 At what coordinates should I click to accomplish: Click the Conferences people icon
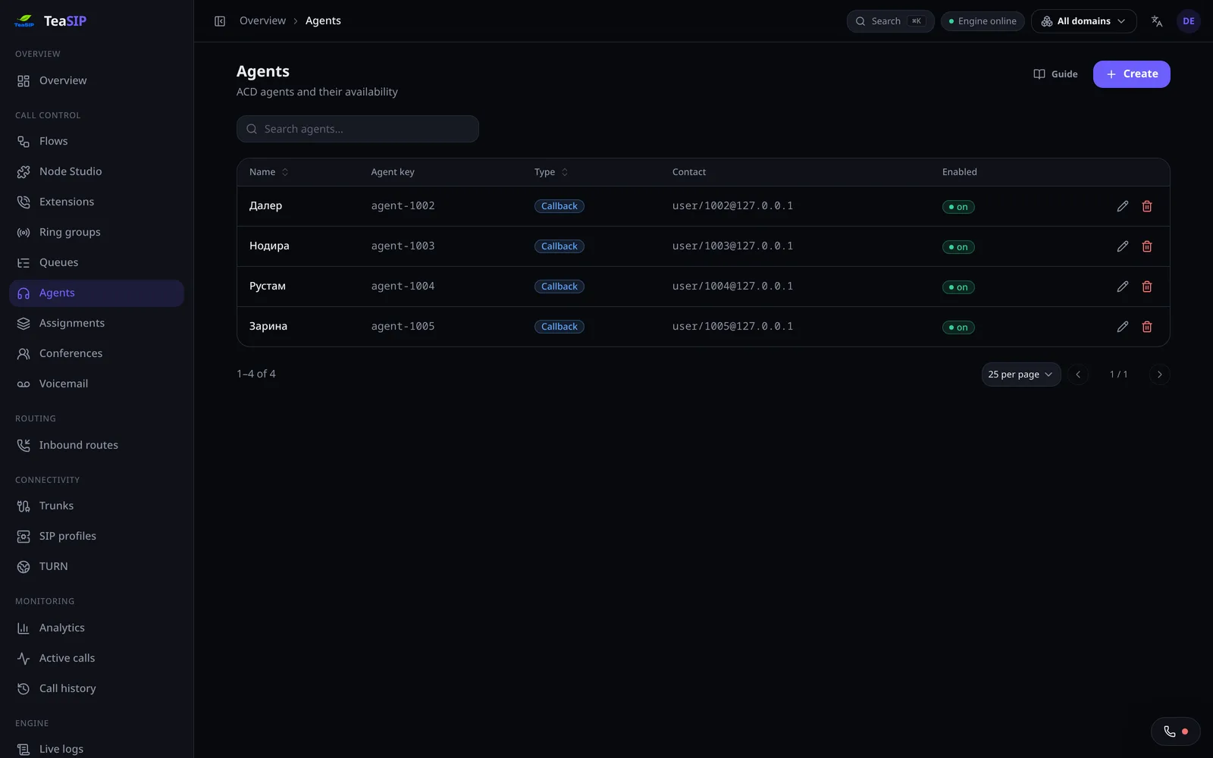(24, 354)
